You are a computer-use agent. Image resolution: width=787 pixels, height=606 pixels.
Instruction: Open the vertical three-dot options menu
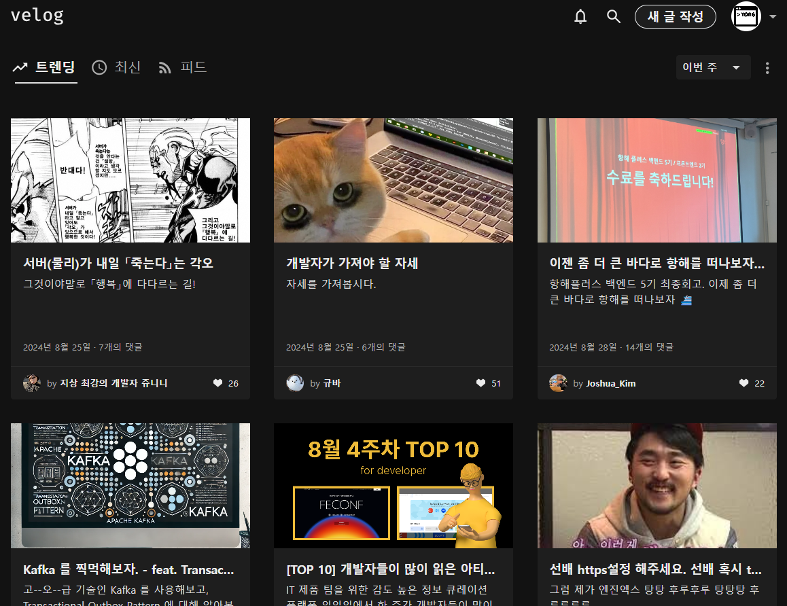(x=767, y=67)
